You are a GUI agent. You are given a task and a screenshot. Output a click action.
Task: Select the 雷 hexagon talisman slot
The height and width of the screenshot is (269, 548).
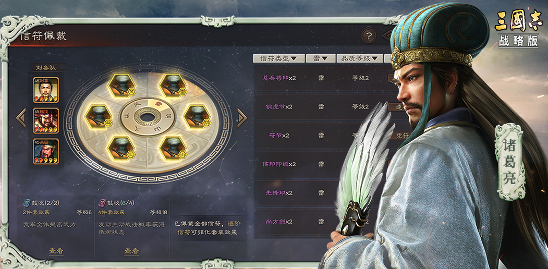pyautogui.click(x=173, y=85)
